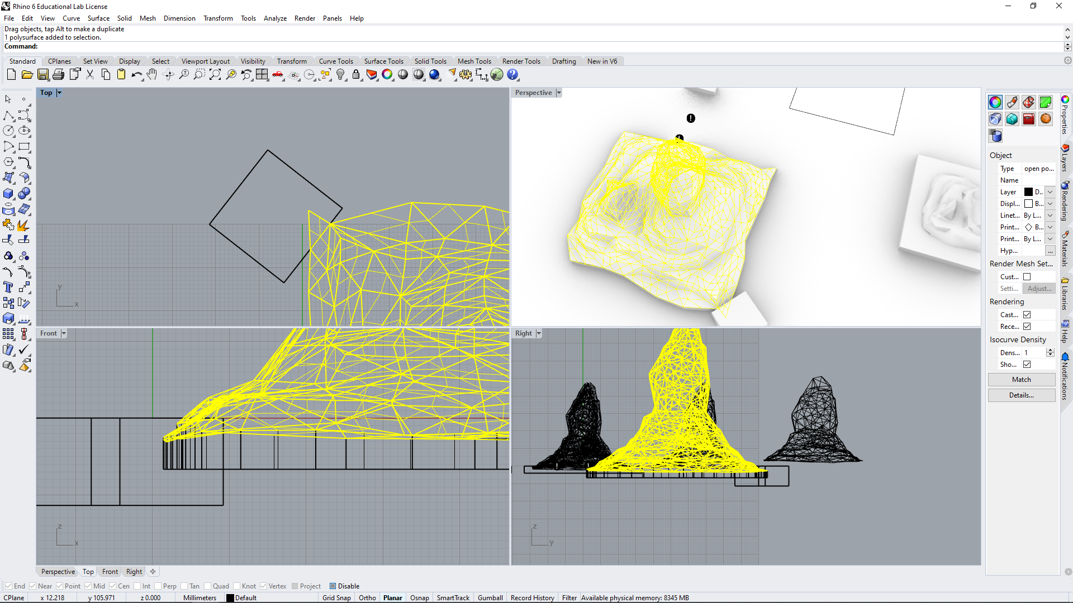Image resolution: width=1073 pixels, height=603 pixels.
Task: Click the blue Render sphere icon
Action: pos(434,74)
